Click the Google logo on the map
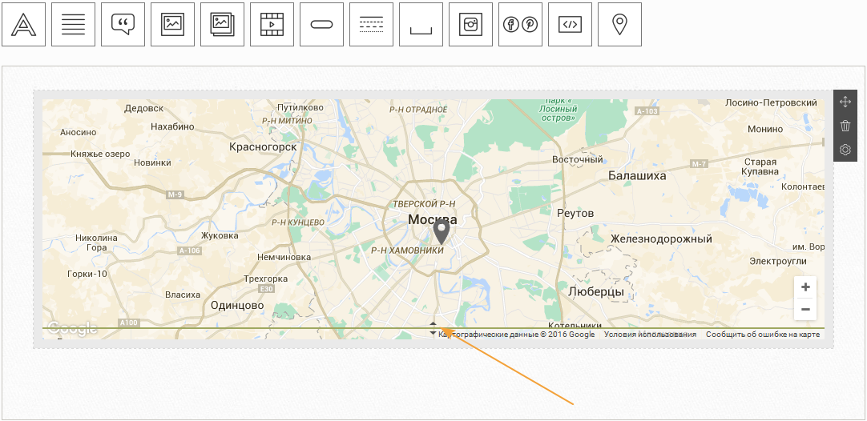The height and width of the screenshot is (421, 867). pyautogui.click(x=72, y=329)
